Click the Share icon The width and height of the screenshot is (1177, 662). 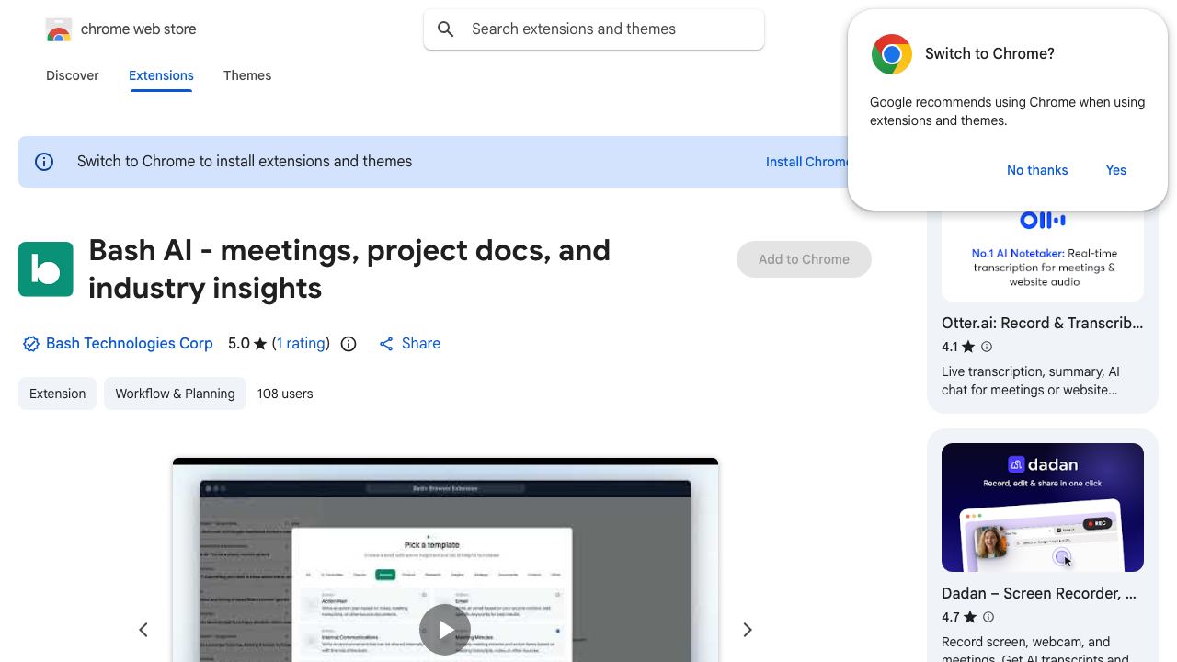pyautogui.click(x=386, y=344)
